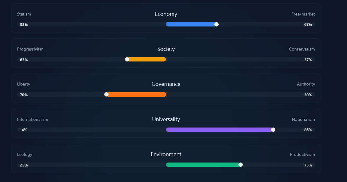
Task: Click the Universality slider's white handle
Action: click(273, 130)
